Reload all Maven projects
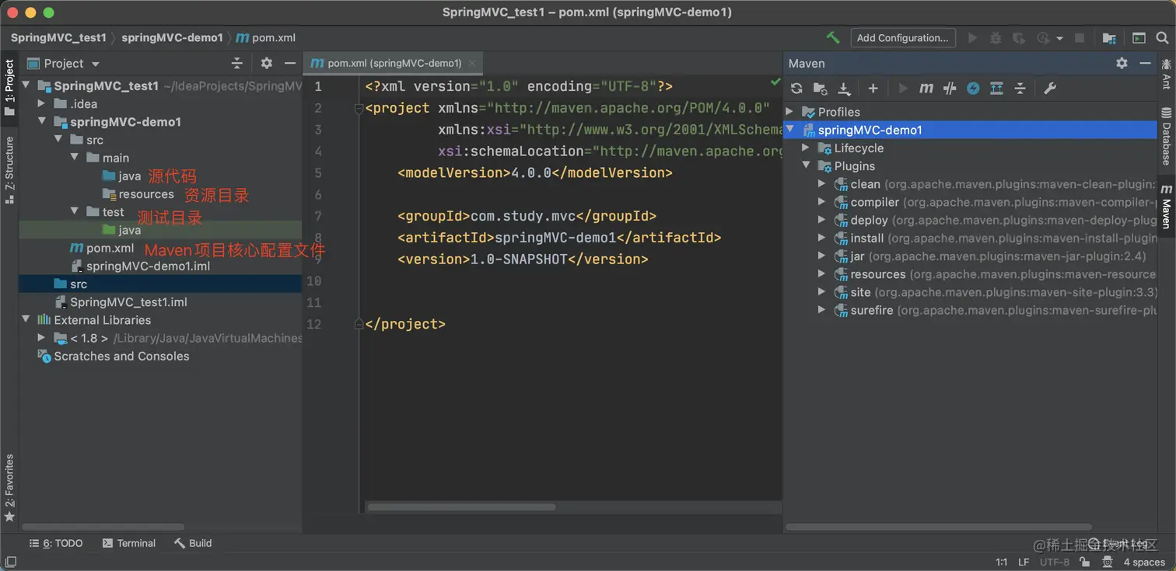The height and width of the screenshot is (571, 1176). [x=796, y=89]
